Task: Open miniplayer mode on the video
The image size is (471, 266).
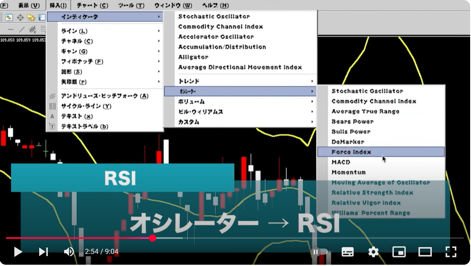Action: (x=399, y=252)
